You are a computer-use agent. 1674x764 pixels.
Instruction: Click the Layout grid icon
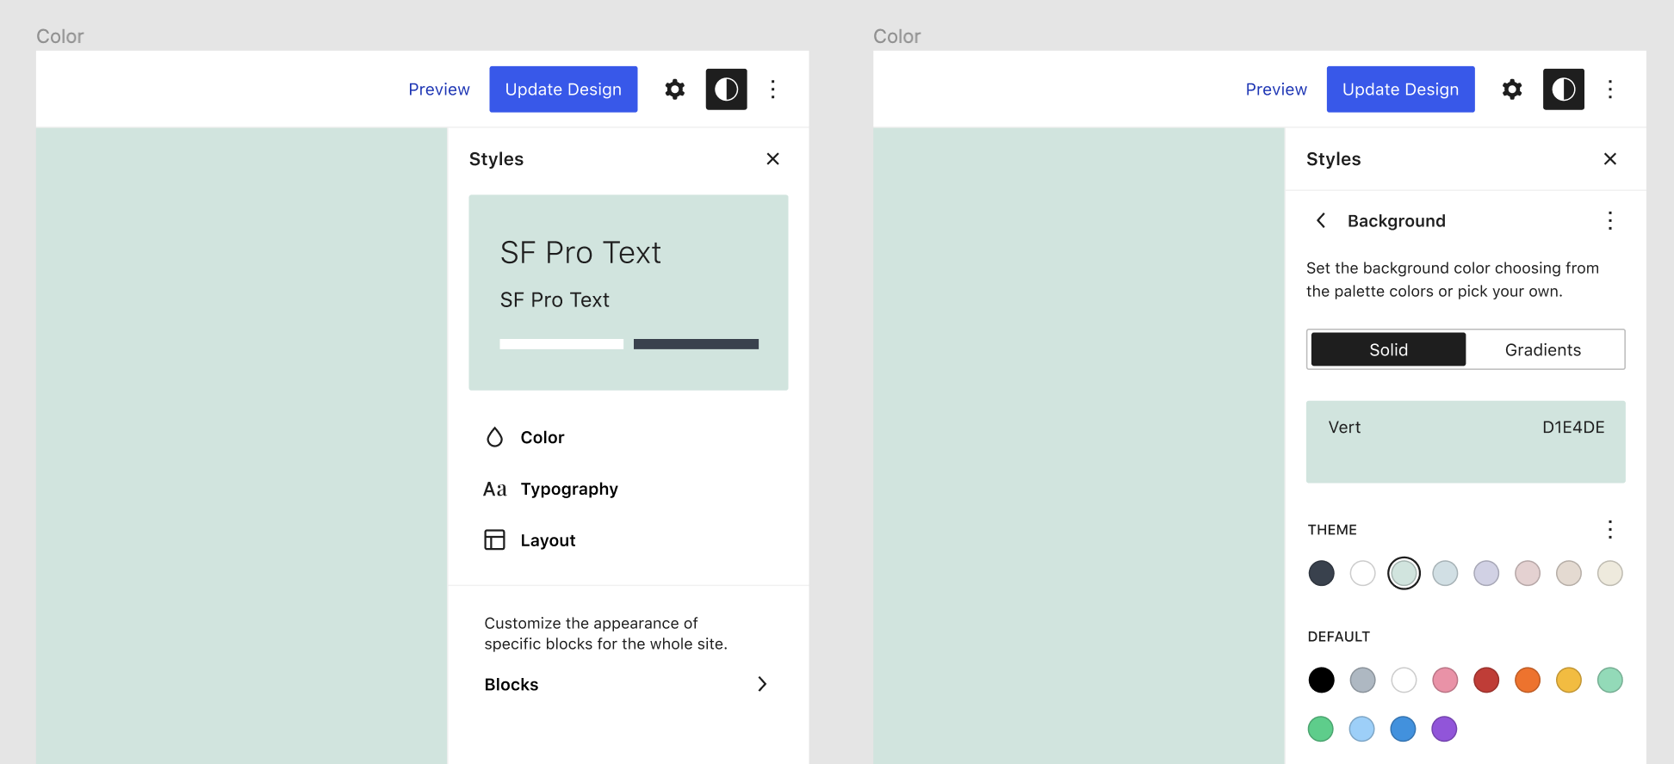coord(494,539)
